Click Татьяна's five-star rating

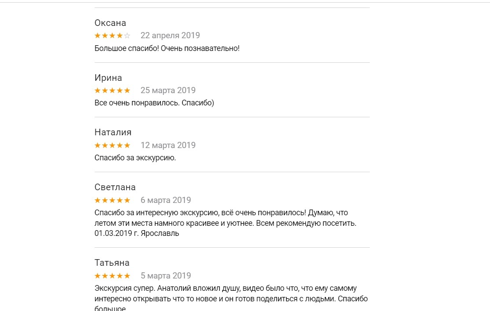[x=112, y=276]
